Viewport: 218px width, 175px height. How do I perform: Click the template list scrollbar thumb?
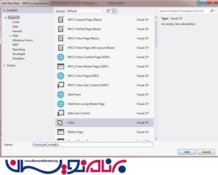point(156,34)
